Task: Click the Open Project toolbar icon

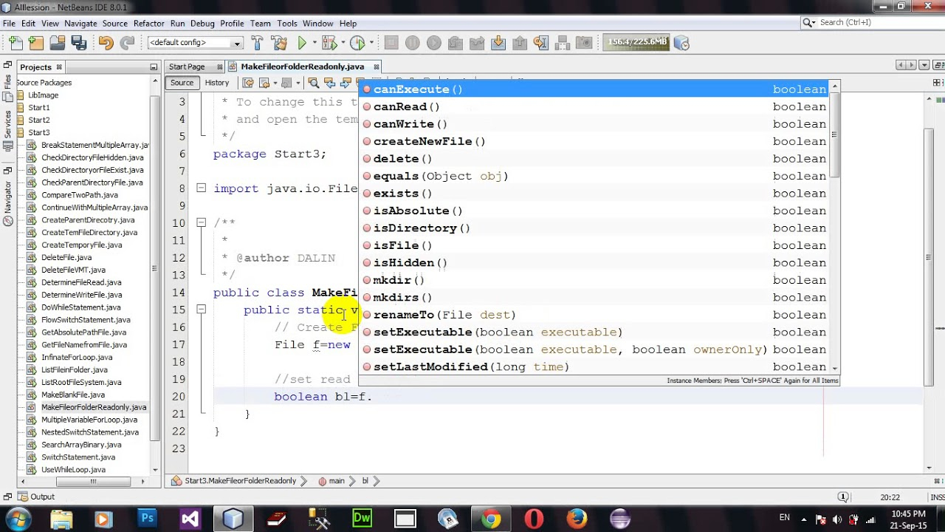Action: [58, 43]
